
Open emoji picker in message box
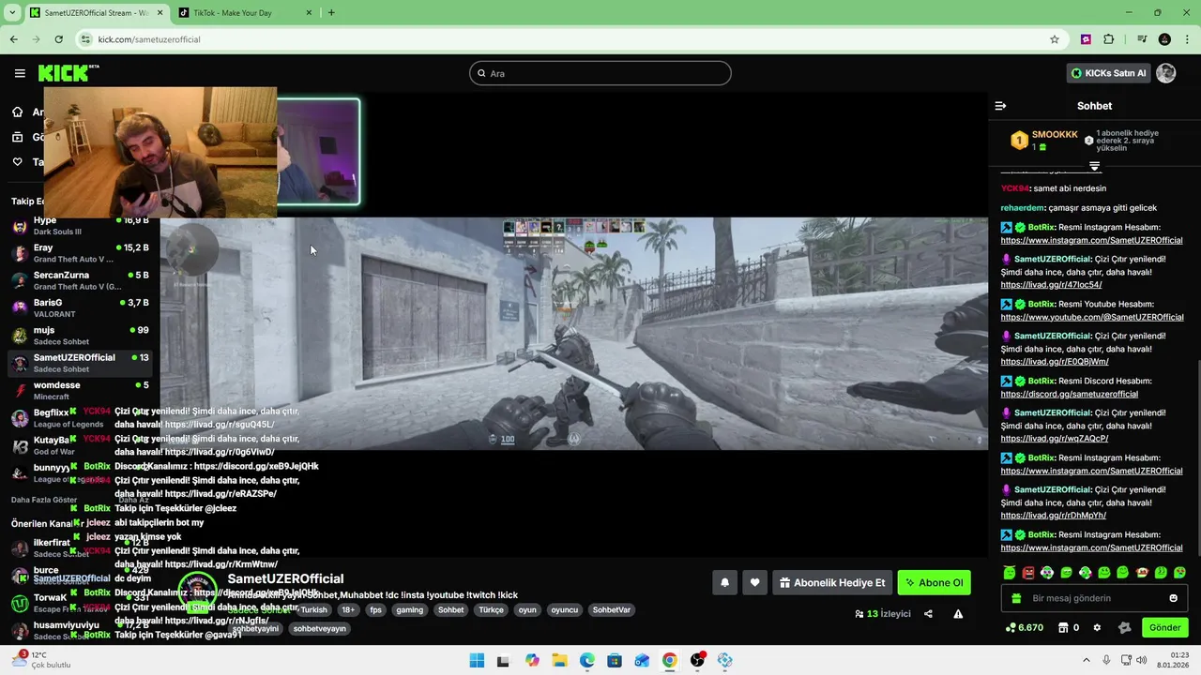[x=1173, y=598]
